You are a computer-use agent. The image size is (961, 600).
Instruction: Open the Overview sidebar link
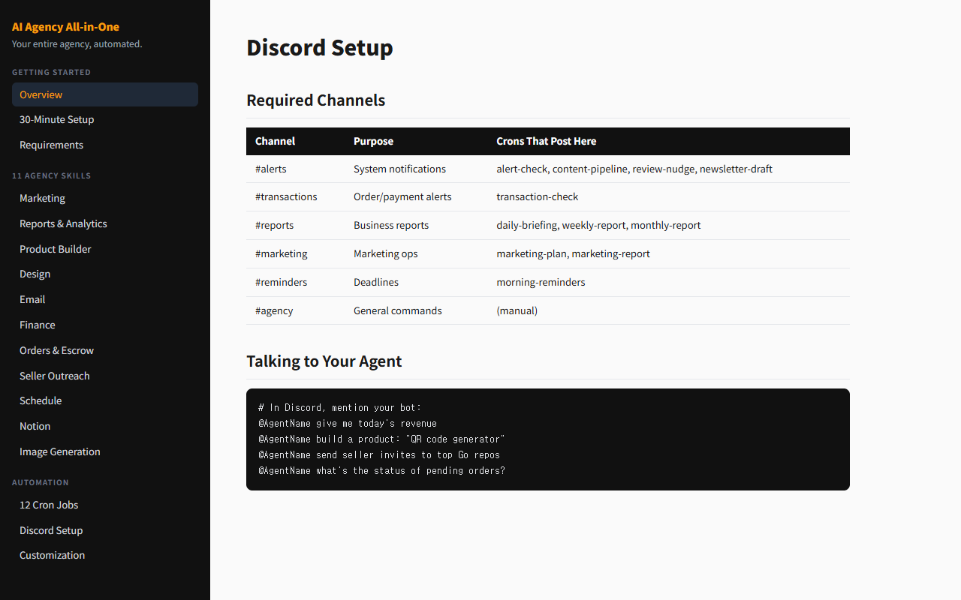pos(41,94)
